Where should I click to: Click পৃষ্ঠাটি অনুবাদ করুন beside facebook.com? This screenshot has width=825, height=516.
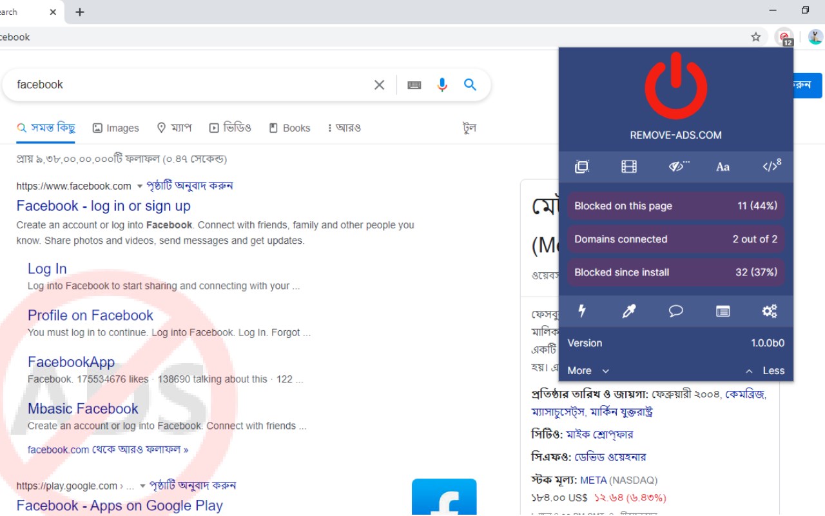pyautogui.click(x=189, y=186)
